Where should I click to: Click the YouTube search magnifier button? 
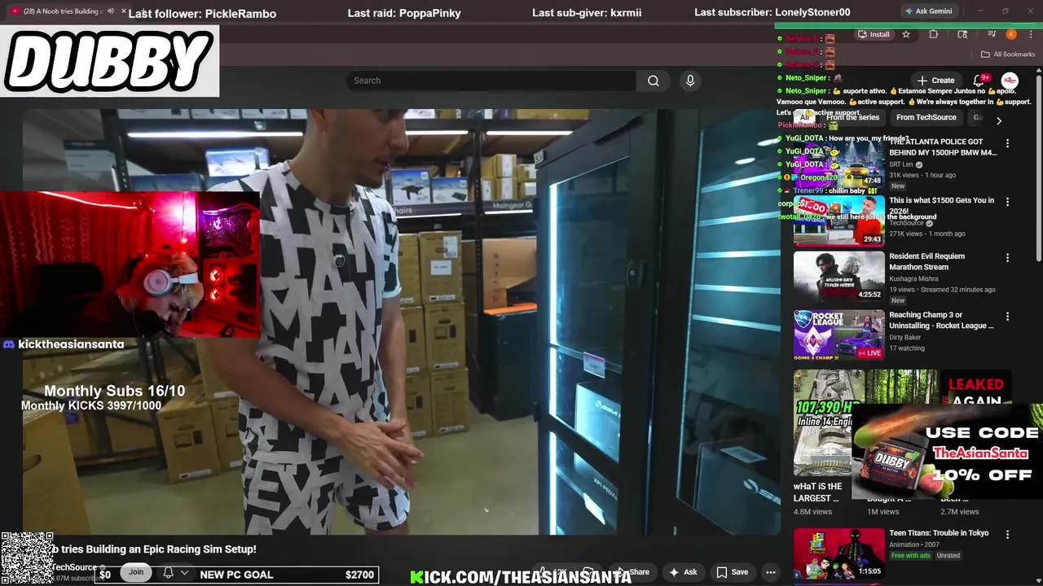(654, 81)
